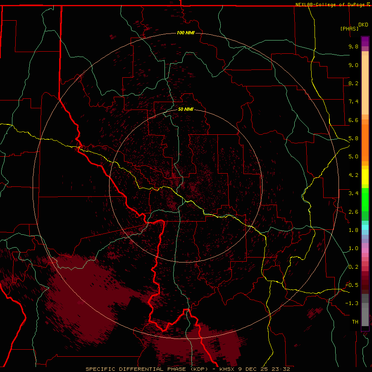Screen dimensions: 372x372
Task: Click the TH threshold label
Action: pyautogui.click(x=355, y=322)
